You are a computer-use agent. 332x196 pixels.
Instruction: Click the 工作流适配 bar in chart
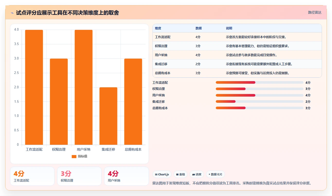tap(34, 87)
